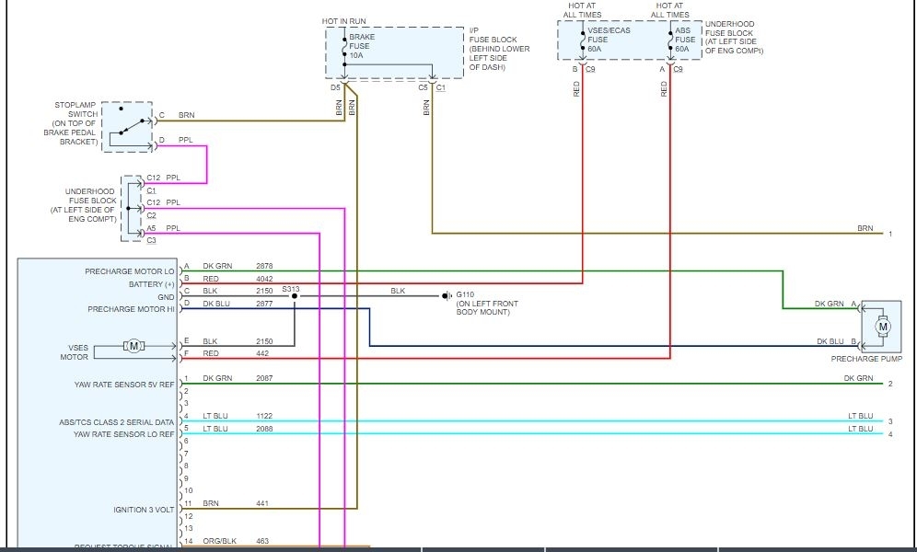Select the stoplamp switch symbol
The image size is (917, 552).
[x=127, y=127]
